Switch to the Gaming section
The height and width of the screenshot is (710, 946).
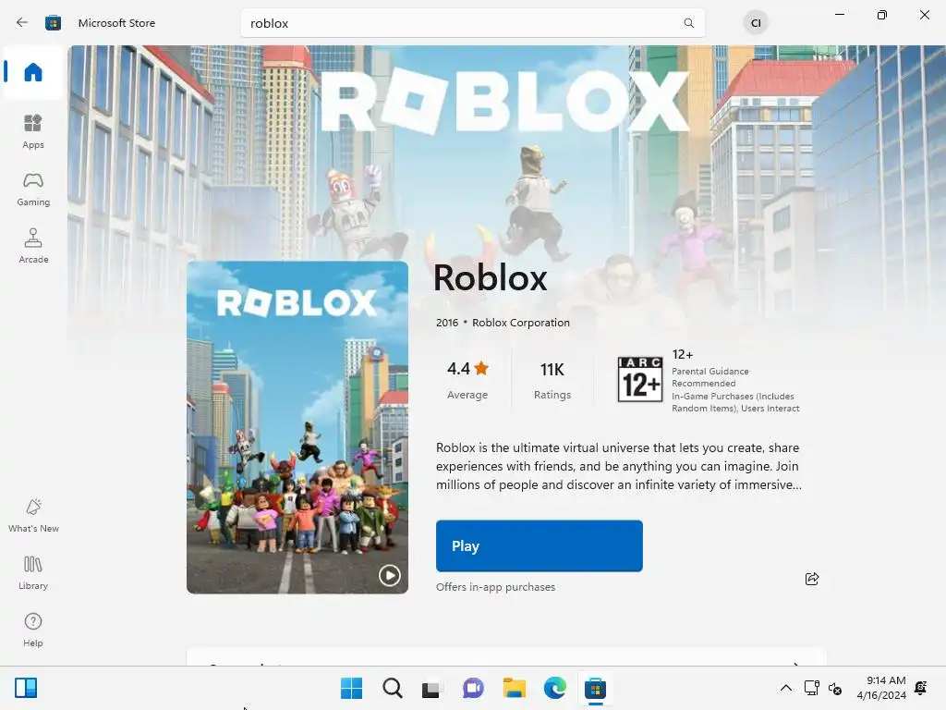pyautogui.click(x=33, y=189)
